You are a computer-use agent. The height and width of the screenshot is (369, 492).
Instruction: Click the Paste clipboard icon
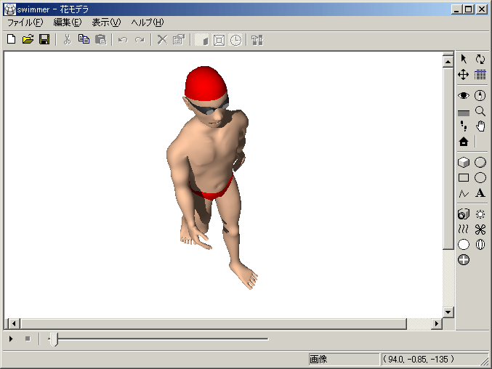pyautogui.click(x=101, y=40)
